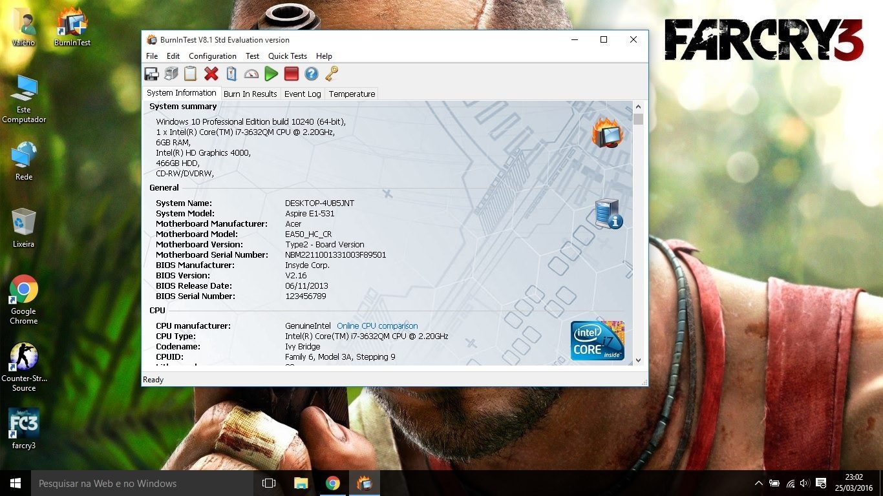This screenshot has width=883, height=496.
Task: Click the printer icon in the toolbar
Action: coord(171,74)
